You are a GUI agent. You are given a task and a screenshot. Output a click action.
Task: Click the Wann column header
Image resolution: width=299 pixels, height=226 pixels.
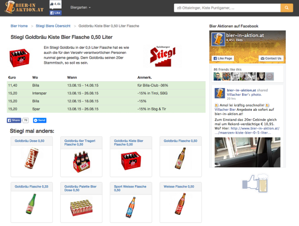[x=72, y=77]
